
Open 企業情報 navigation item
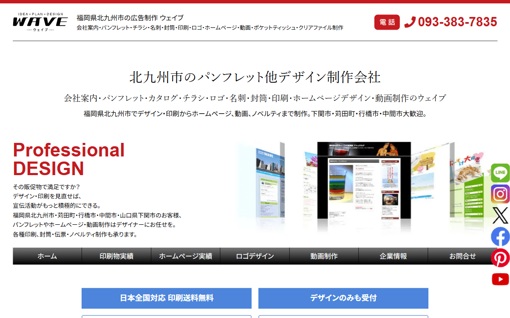(393, 256)
